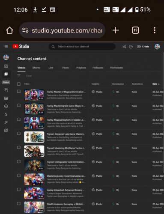Open the Filter icon dropdown

coord(19,76)
